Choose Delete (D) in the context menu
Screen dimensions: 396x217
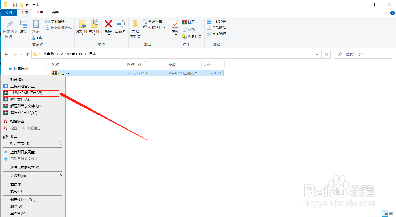pos(33,207)
